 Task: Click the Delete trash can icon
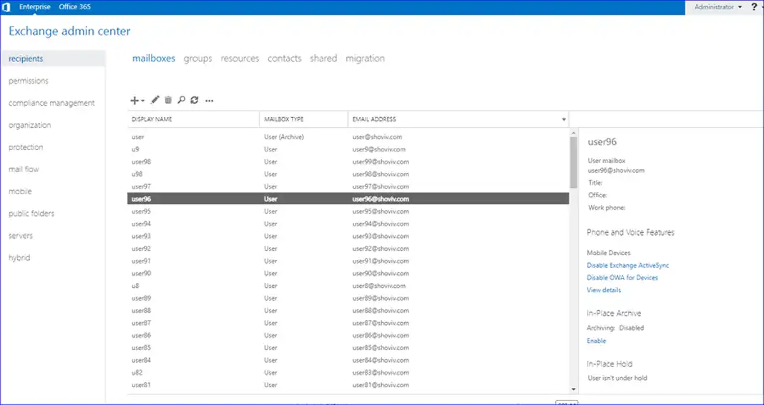168,101
